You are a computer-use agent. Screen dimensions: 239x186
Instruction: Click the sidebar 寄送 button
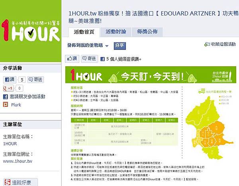(x=36, y=79)
